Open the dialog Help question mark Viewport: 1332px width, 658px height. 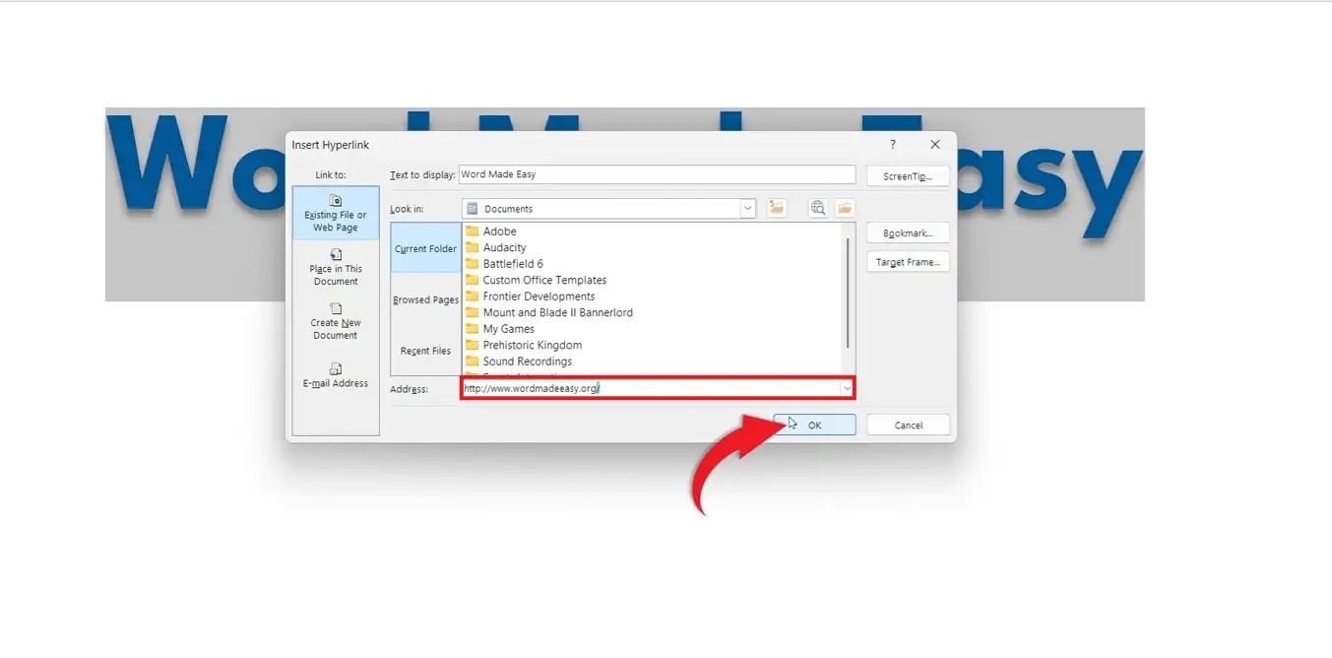pos(893,145)
